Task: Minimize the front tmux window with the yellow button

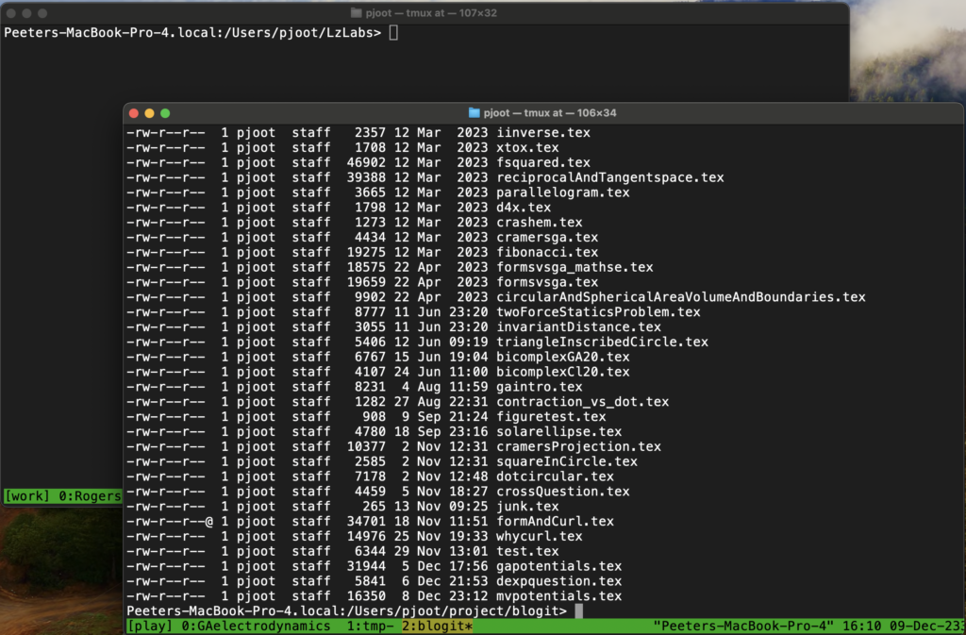Action: (x=149, y=113)
